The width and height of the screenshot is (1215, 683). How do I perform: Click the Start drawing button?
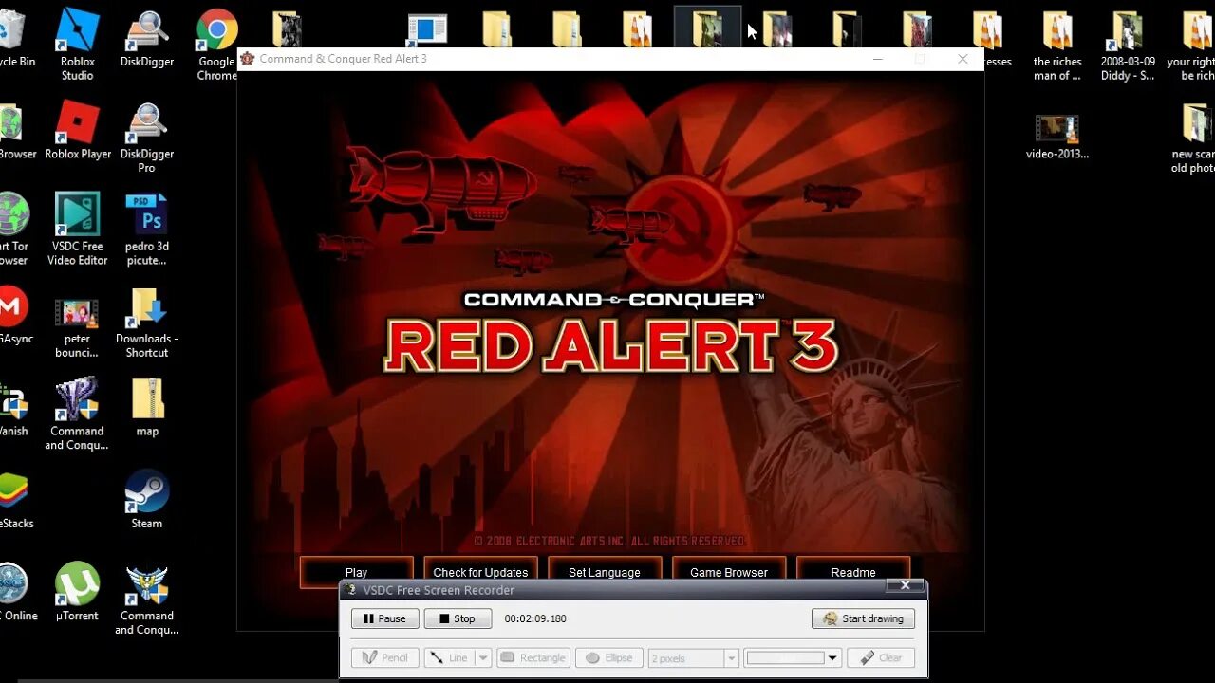(864, 618)
